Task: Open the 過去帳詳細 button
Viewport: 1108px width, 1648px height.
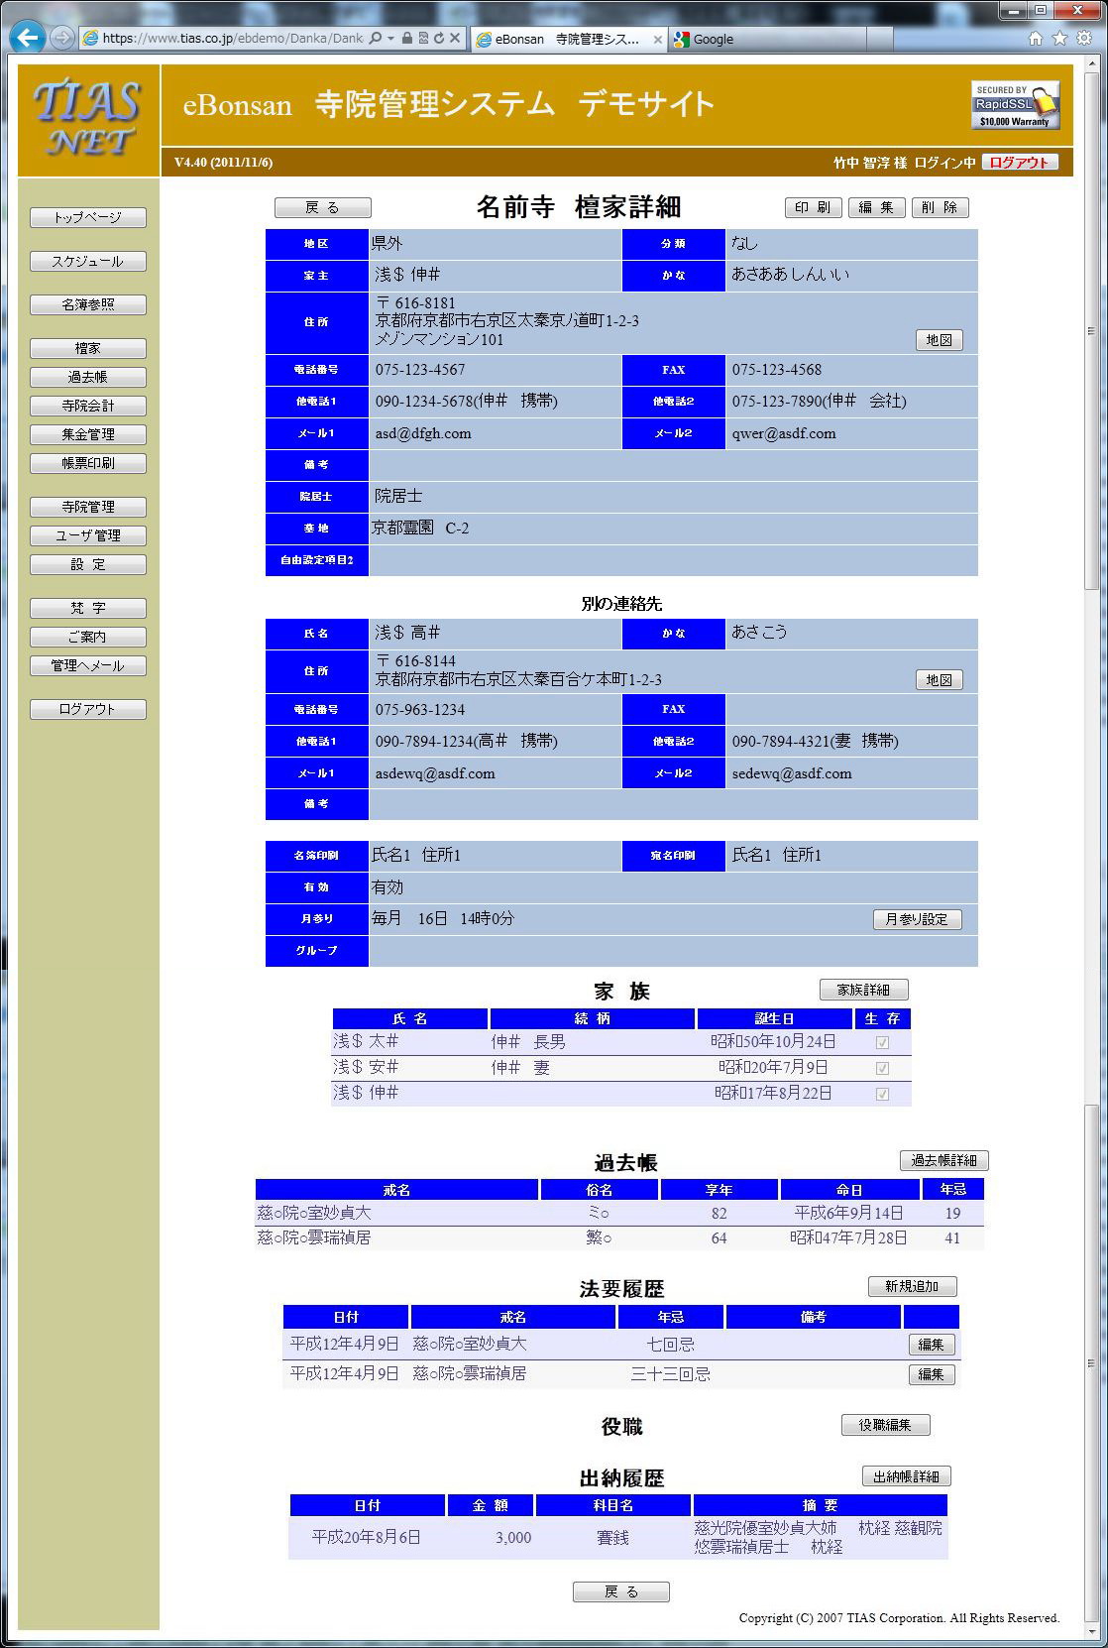Action: [943, 1160]
